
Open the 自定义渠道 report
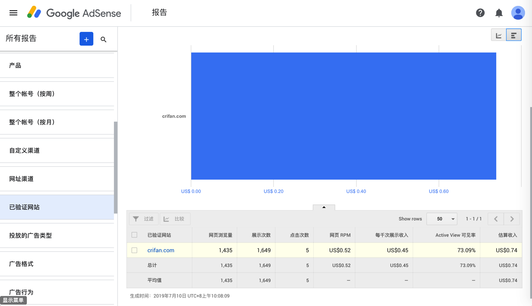pyautogui.click(x=57, y=150)
